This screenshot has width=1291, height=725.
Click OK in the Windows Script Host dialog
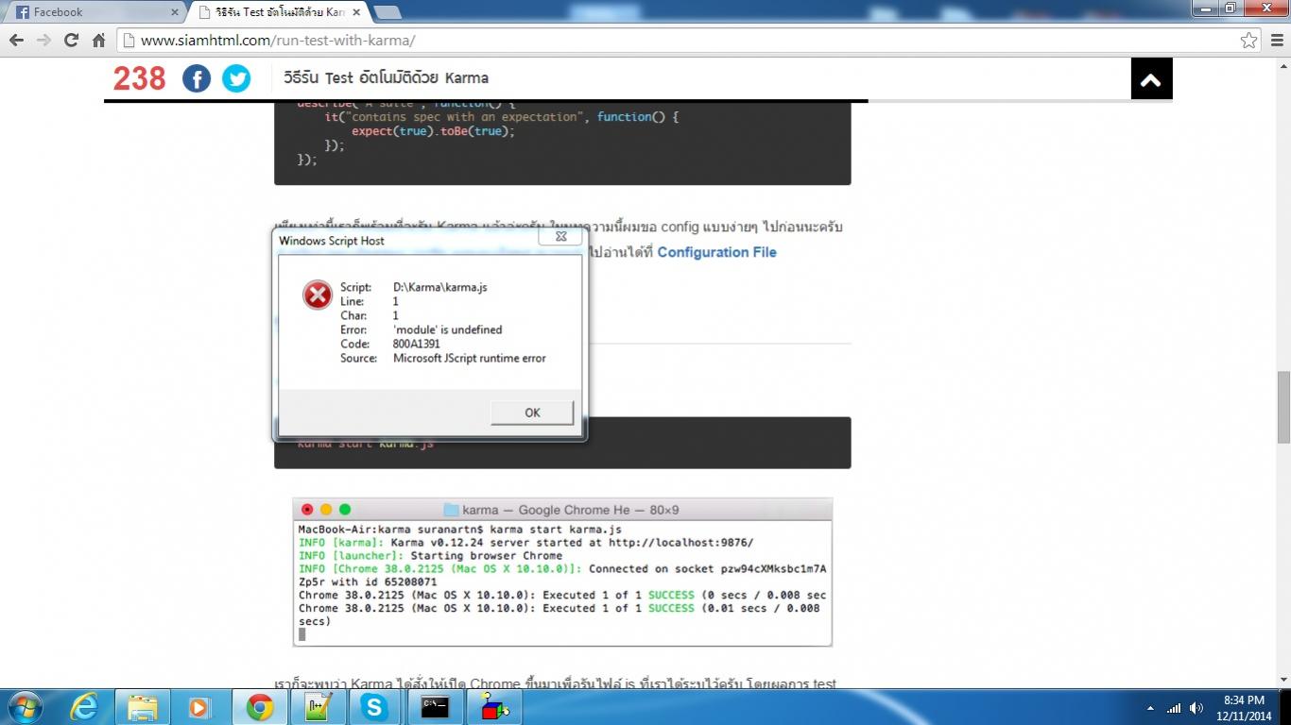tap(532, 413)
